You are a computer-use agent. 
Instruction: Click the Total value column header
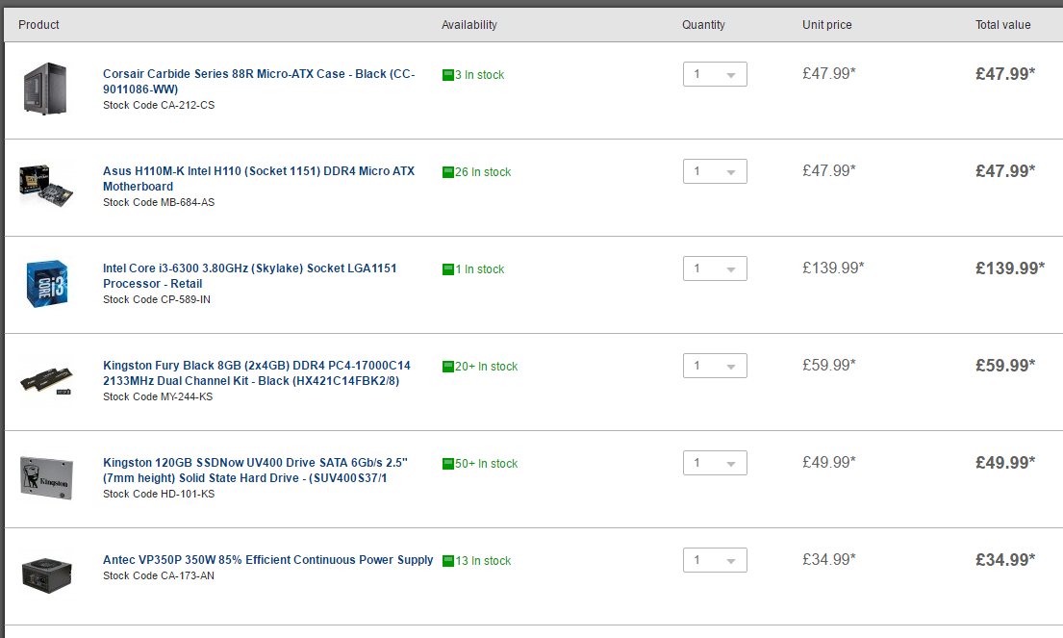pyautogui.click(x=1002, y=24)
